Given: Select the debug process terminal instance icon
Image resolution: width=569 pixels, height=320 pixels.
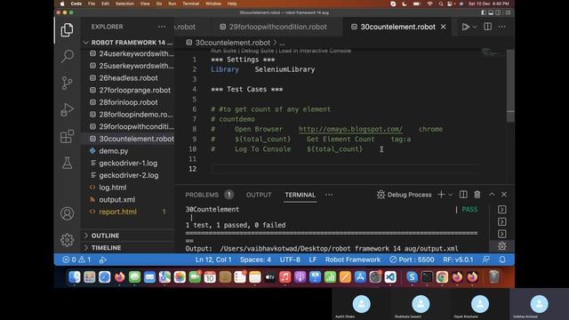Looking at the screenshot, I should 501,246.
